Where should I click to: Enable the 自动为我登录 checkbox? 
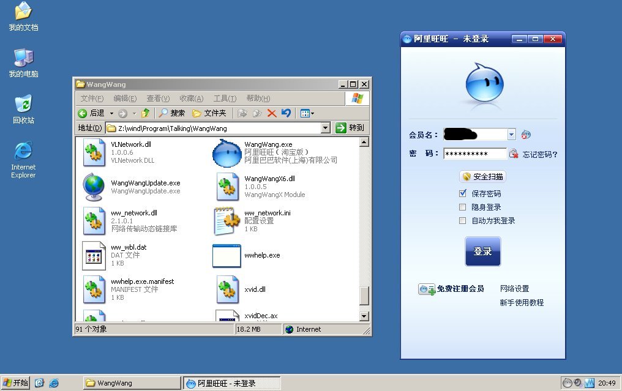pyautogui.click(x=463, y=220)
